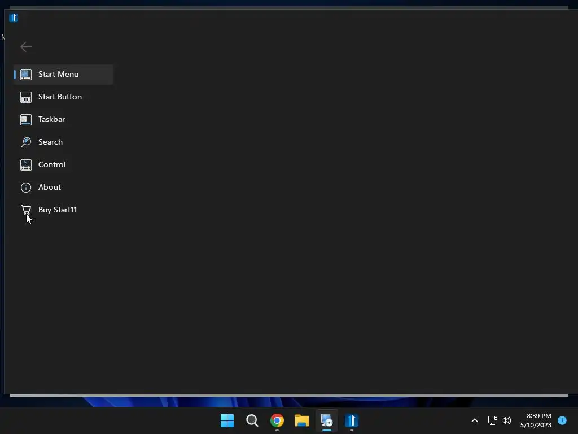Go to the Search settings page
This screenshot has height=434, width=578.
63,142
